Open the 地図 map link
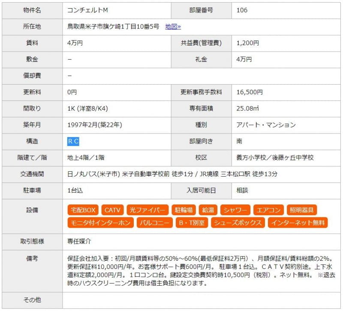The image size is (343, 311). point(173,27)
